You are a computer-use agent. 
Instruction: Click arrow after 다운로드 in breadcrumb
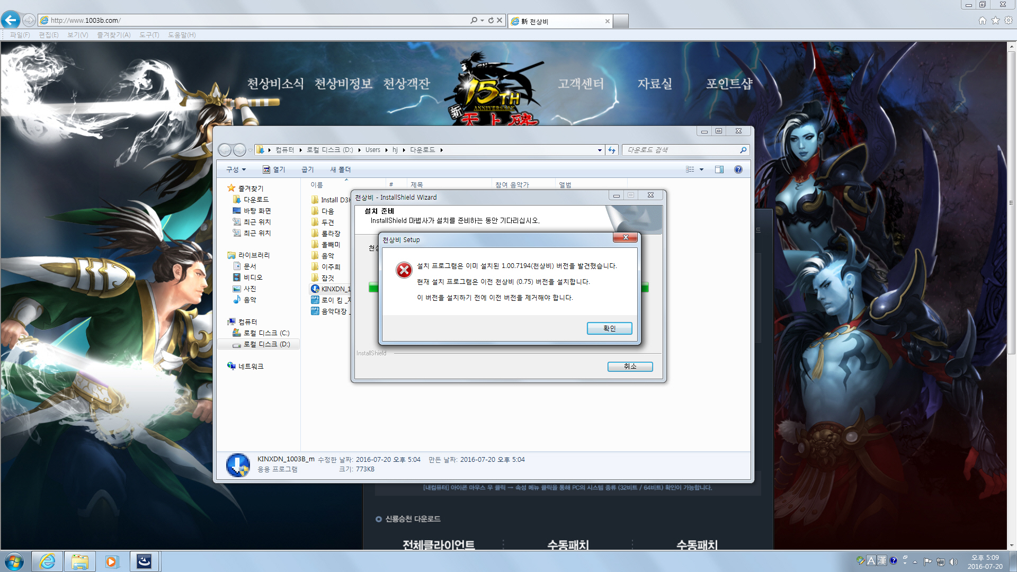(x=441, y=150)
